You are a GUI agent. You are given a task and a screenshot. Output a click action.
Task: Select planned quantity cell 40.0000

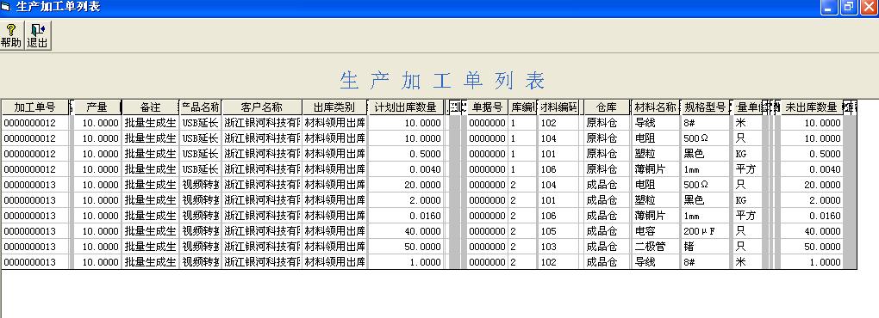(x=406, y=231)
